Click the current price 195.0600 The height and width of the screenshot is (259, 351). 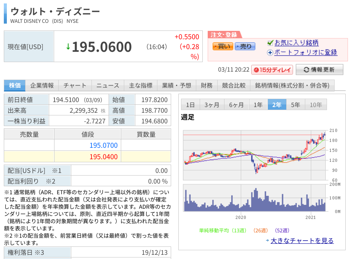pyautogui.click(x=102, y=47)
